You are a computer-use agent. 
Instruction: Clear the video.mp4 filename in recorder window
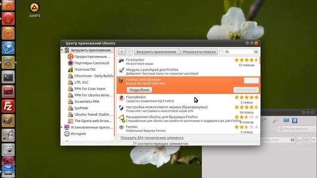point(292,140)
